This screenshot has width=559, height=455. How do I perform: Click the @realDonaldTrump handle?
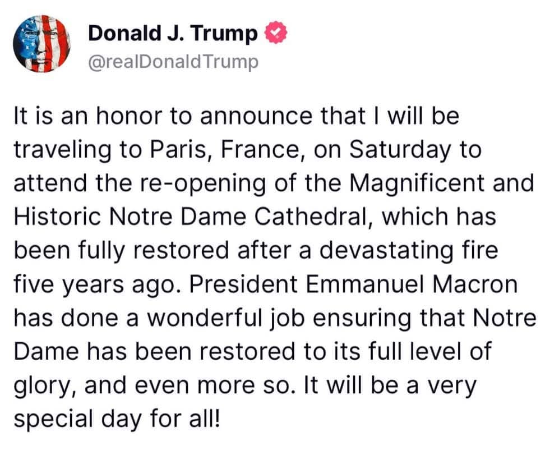(x=173, y=61)
